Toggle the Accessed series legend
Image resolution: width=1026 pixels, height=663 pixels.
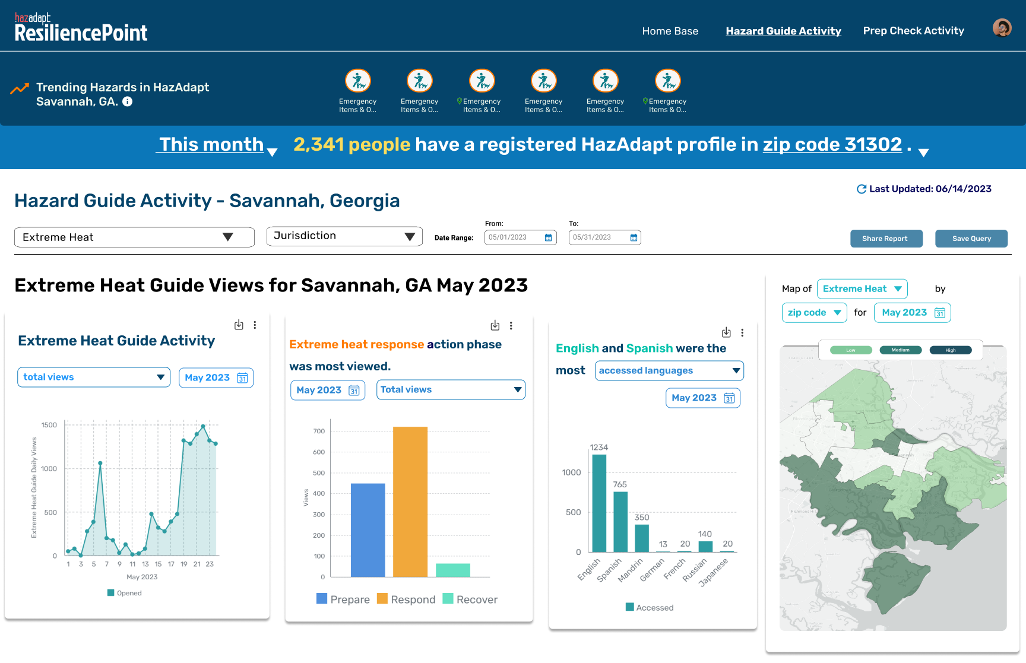click(x=650, y=607)
